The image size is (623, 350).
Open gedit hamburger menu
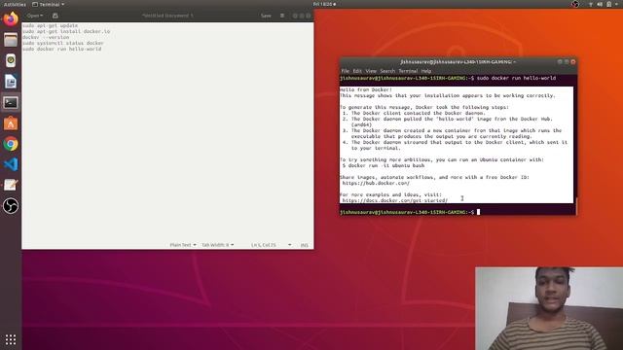pos(282,16)
